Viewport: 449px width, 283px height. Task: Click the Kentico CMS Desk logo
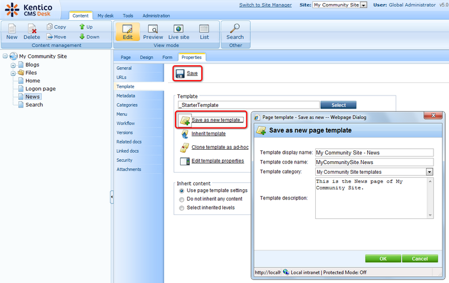tap(29, 10)
